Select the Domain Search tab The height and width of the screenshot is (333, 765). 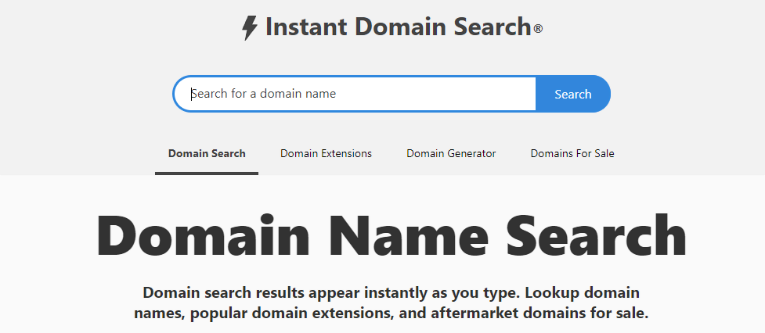click(x=207, y=153)
